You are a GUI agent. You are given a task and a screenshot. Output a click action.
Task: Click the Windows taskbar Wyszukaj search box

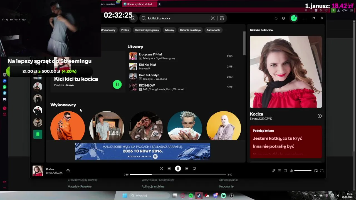(150, 196)
